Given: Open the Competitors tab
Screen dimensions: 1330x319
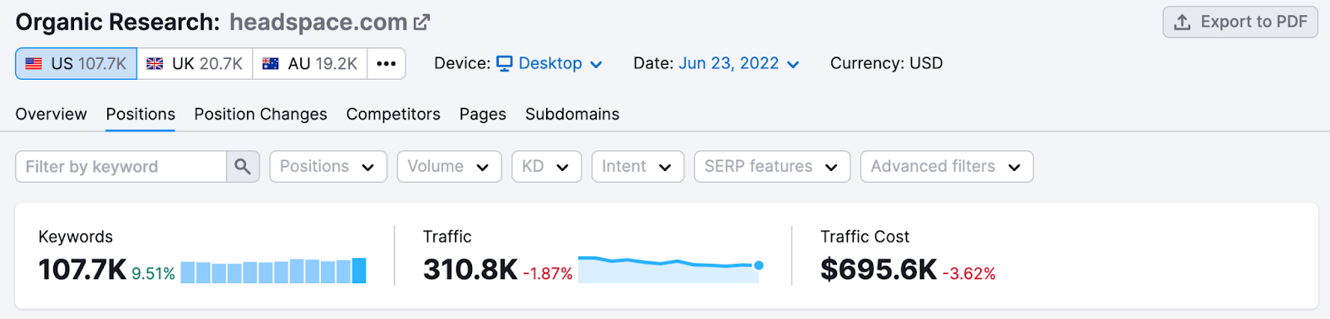Looking at the screenshot, I should pyautogui.click(x=393, y=115).
